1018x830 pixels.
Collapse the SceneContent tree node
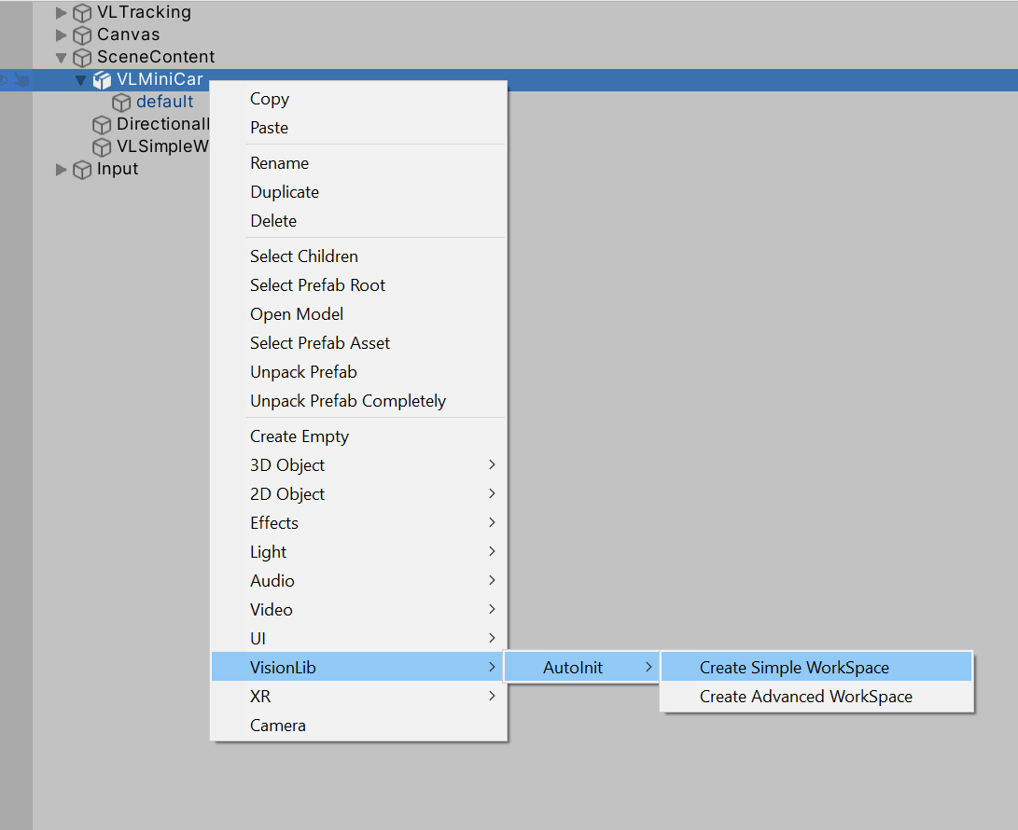pyautogui.click(x=62, y=58)
